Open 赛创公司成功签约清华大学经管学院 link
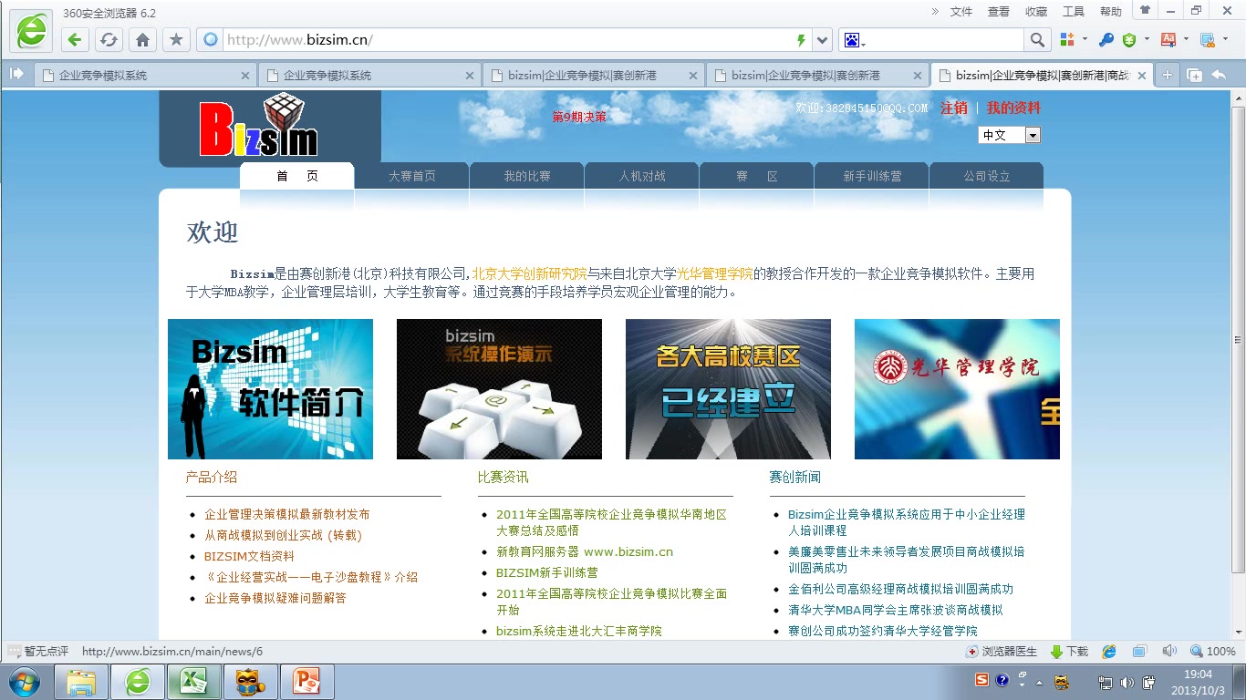The height and width of the screenshot is (700, 1246). tap(883, 631)
